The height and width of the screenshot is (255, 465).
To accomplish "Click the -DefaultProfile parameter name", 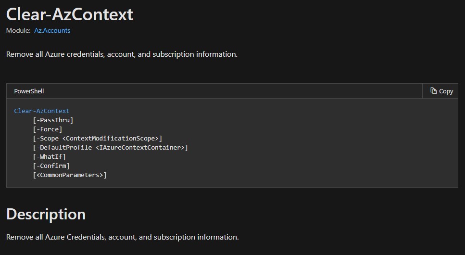I will click(64, 148).
